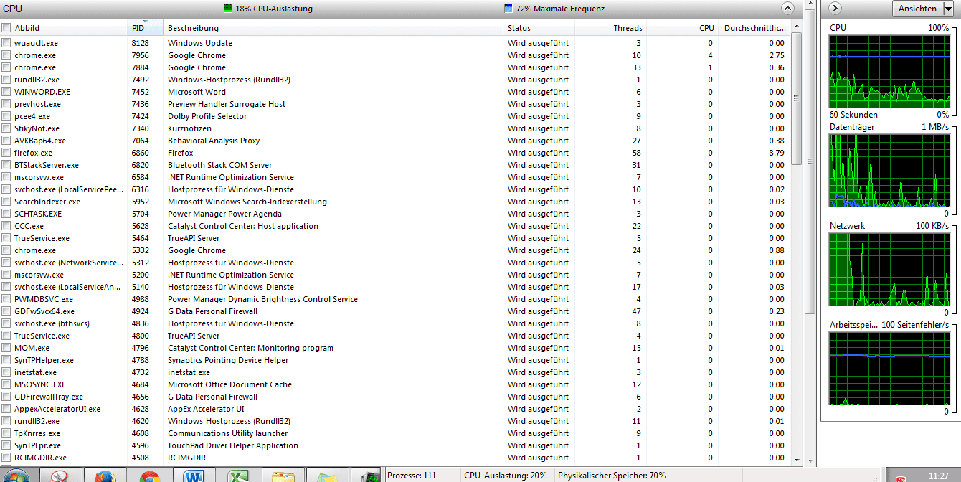
Task: Click the CPU usage graph
Action: point(889,71)
